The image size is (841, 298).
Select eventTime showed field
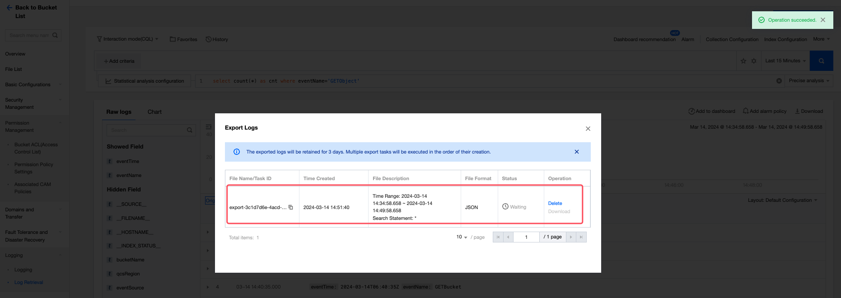click(128, 161)
